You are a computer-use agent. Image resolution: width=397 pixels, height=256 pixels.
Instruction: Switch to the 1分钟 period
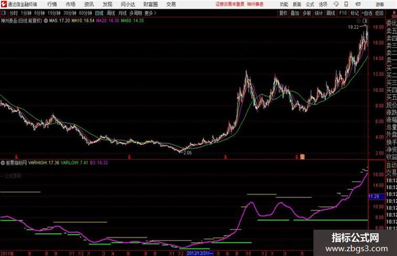[x=26, y=13]
